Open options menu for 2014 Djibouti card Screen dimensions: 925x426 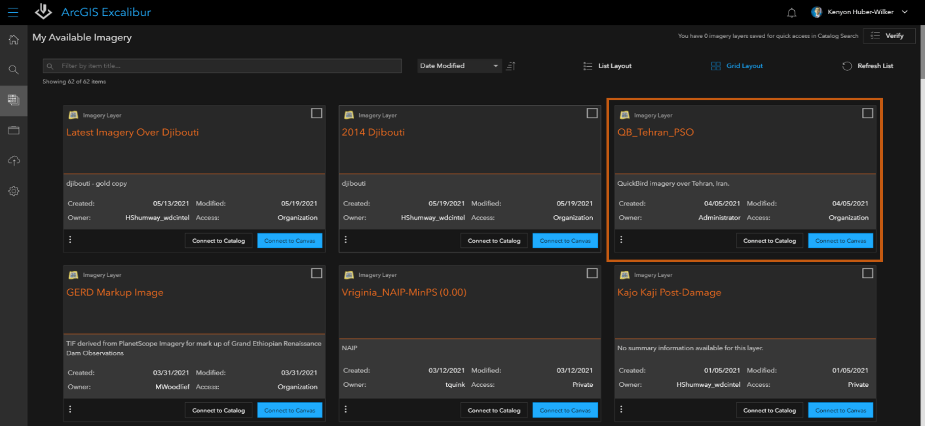pyautogui.click(x=345, y=240)
